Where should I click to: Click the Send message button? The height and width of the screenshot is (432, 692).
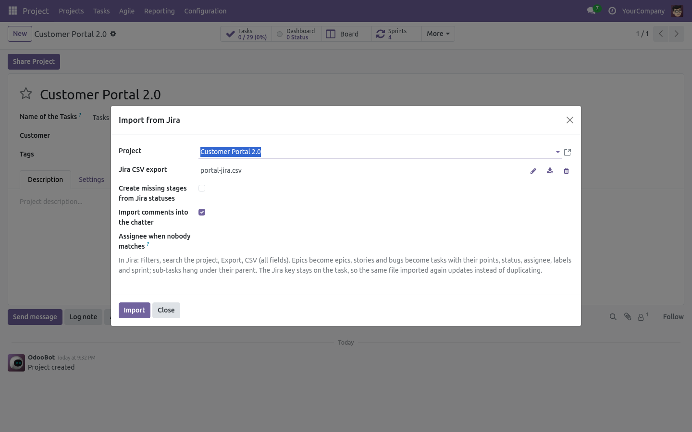(x=35, y=317)
